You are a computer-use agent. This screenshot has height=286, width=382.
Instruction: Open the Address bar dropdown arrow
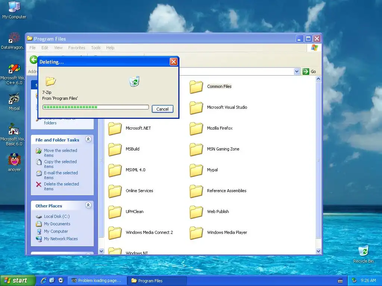(297, 71)
